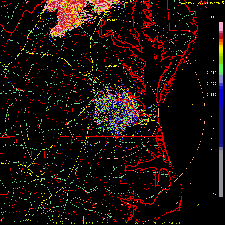Pick the light pink segment of the color bar
This screenshot has width=225, height=225.
coord(221,27)
